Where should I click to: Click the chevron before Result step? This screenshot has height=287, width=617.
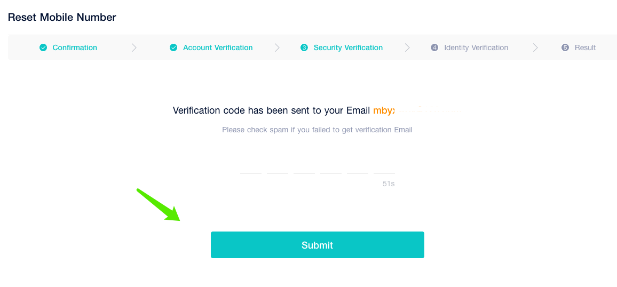(535, 47)
